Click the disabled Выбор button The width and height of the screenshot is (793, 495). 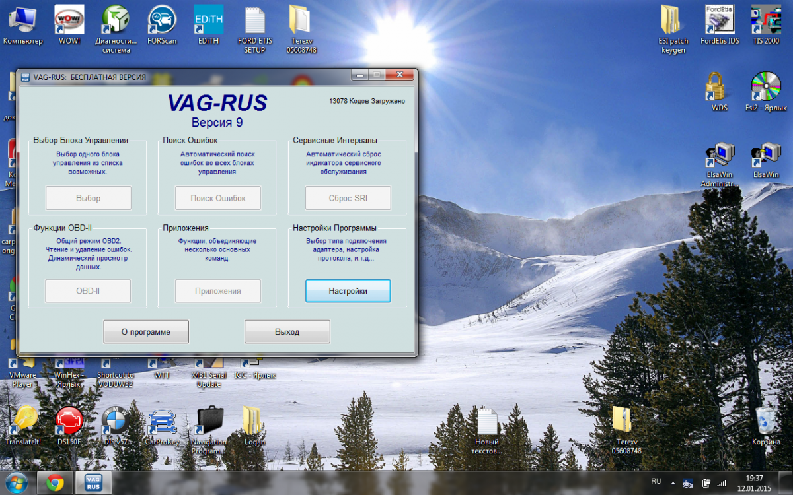point(89,198)
